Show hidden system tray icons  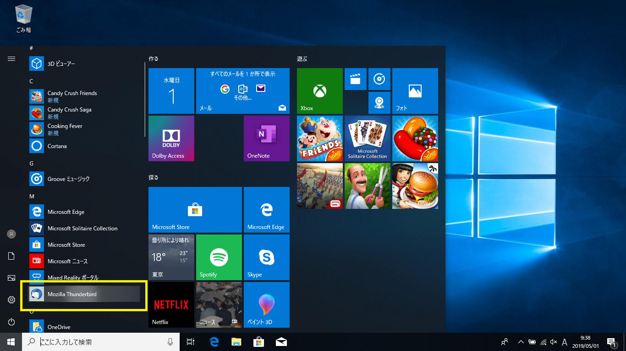coord(521,342)
